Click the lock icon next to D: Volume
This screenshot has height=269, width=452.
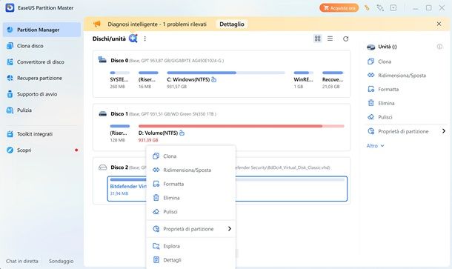point(182,133)
